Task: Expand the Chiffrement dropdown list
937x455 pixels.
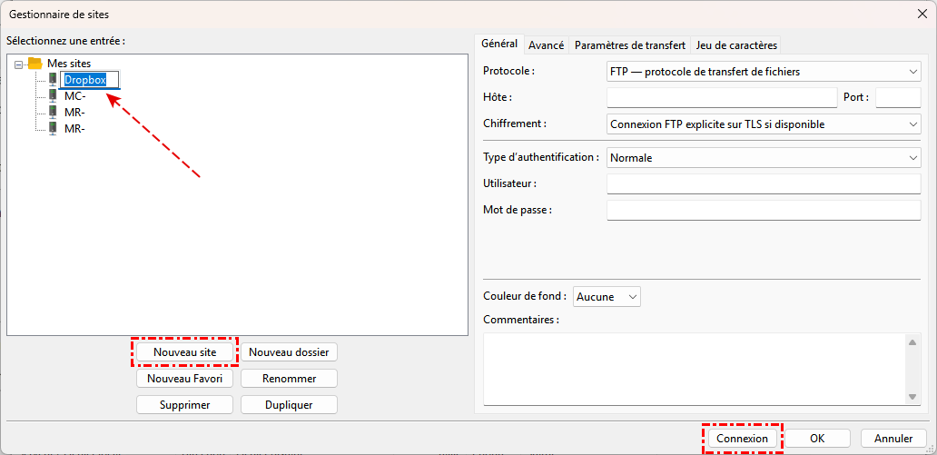Action: click(x=764, y=124)
